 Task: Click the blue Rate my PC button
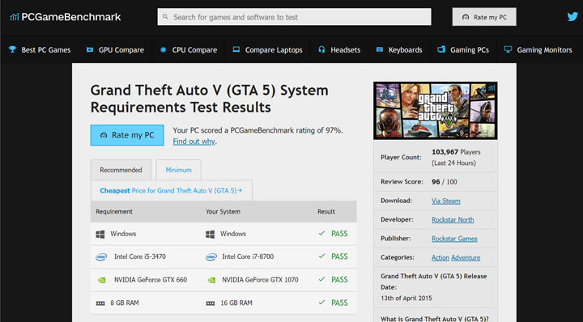127,135
